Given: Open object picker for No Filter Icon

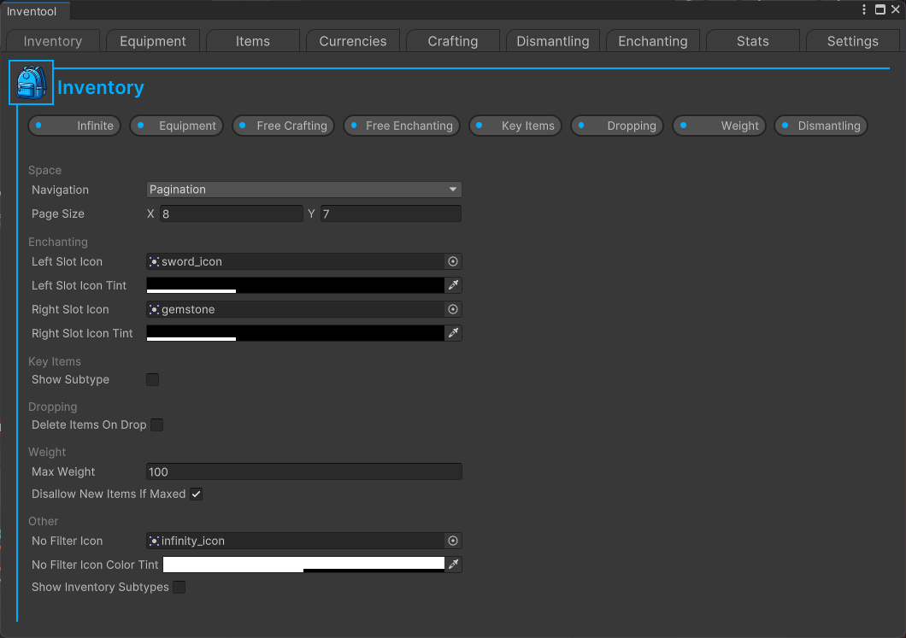Looking at the screenshot, I should point(453,541).
